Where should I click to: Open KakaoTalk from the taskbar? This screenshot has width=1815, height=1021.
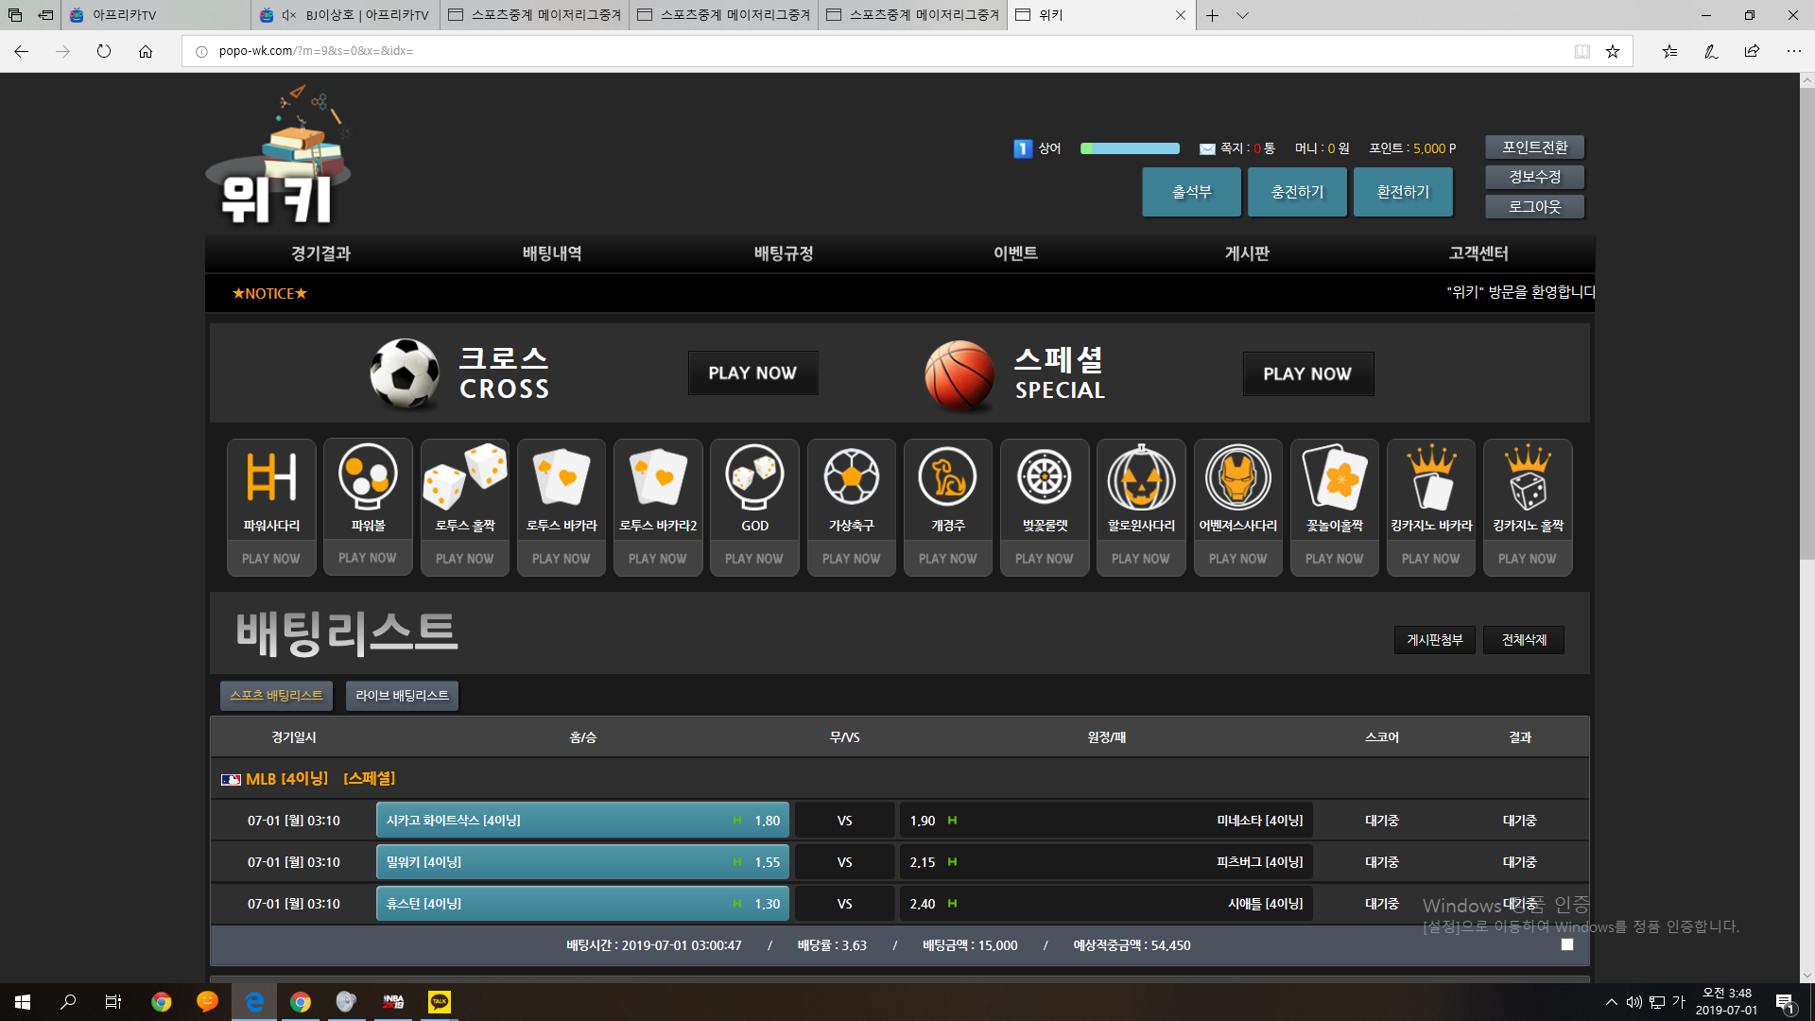click(x=440, y=1002)
